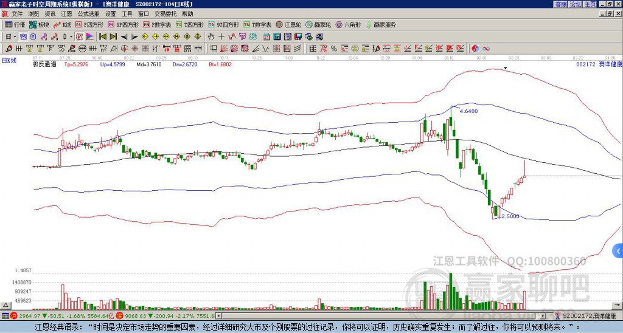
Task: Click the colored flag icon
Action: click(x=90, y=36)
